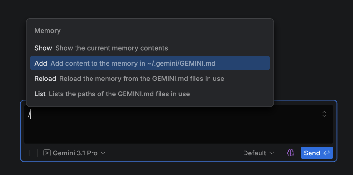Click the chevron next to Gemini 3.1 Pro
This screenshot has width=353, height=175.
(103, 153)
